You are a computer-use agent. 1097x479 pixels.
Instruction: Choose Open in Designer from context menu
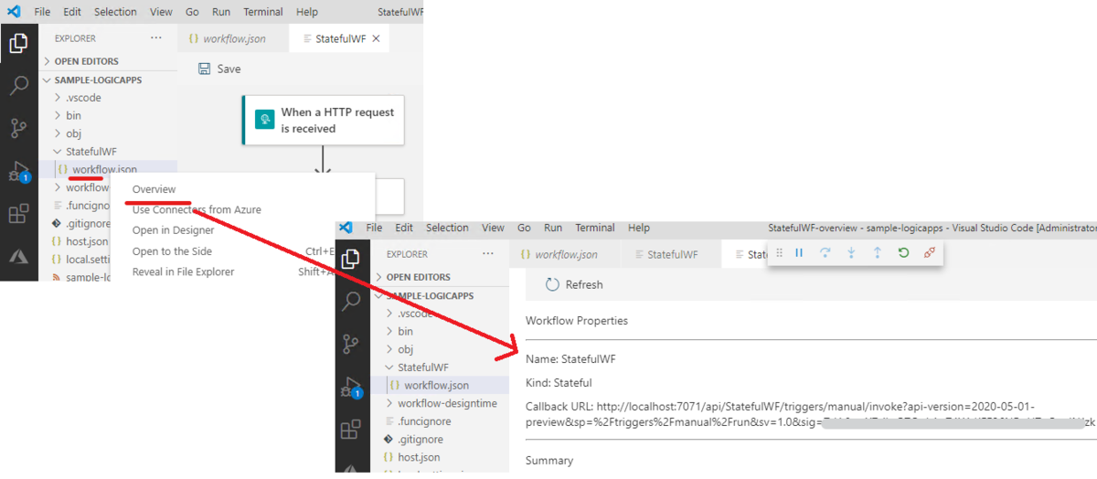173,230
